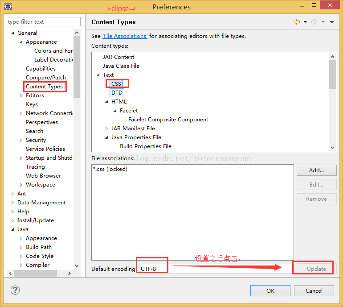Expand the Java Build Path node

(x=21, y=247)
